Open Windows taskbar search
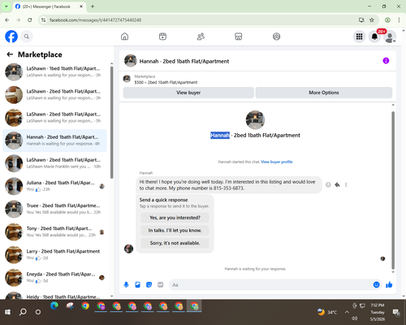This screenshot has width=406, height=325. point(23,312)
